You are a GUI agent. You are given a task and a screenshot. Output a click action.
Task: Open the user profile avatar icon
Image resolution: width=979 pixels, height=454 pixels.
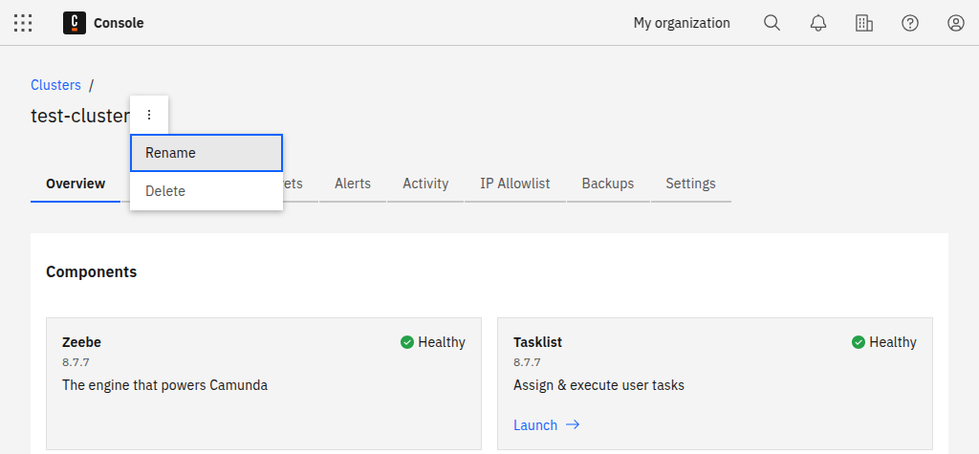[955, 23]
